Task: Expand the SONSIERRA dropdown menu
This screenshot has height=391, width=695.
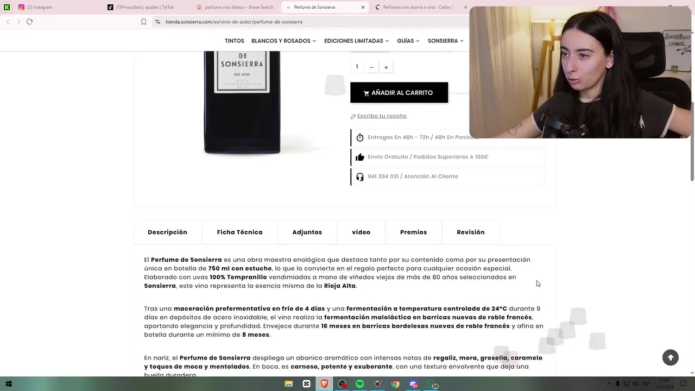Action: pos(445,41)
